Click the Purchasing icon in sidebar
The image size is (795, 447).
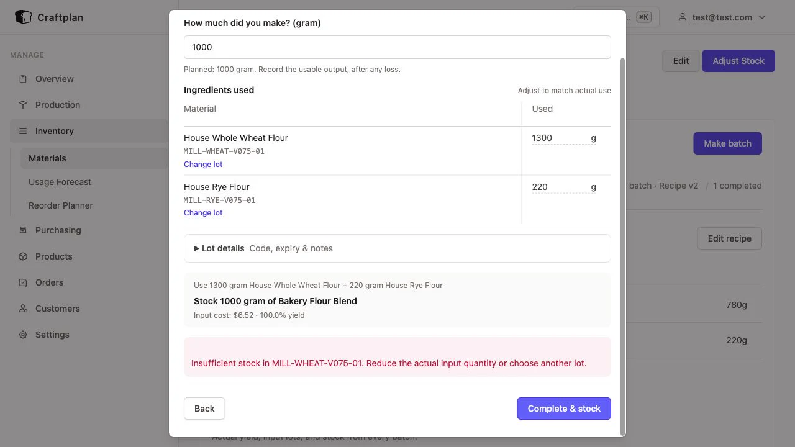(23, 230)
